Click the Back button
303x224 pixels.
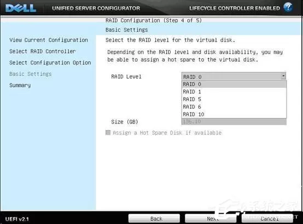click(x=154, y=219)
